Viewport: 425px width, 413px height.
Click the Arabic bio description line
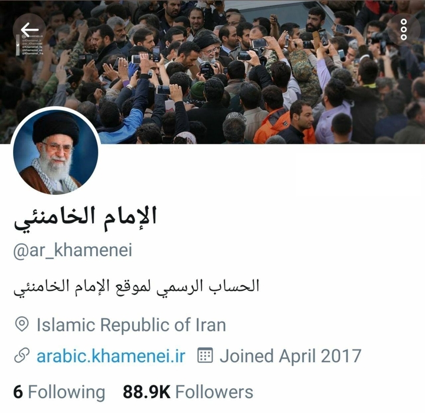[x=136, y=287]
